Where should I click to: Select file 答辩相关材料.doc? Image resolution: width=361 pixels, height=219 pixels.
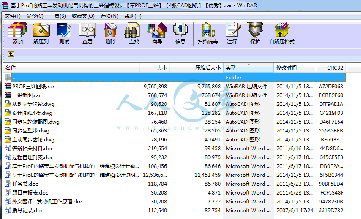pyautogui.click(x=33, y=149)
